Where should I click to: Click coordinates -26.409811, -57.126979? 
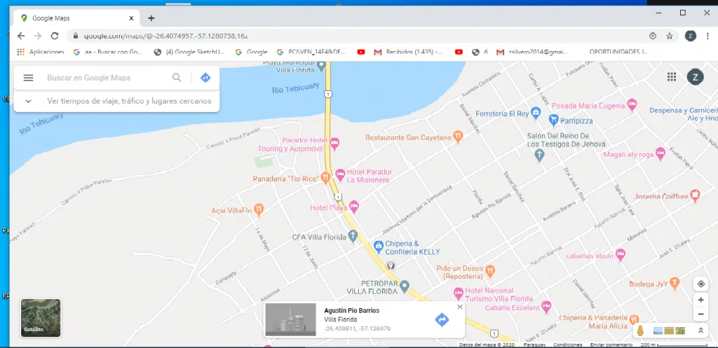click(357, 329)
